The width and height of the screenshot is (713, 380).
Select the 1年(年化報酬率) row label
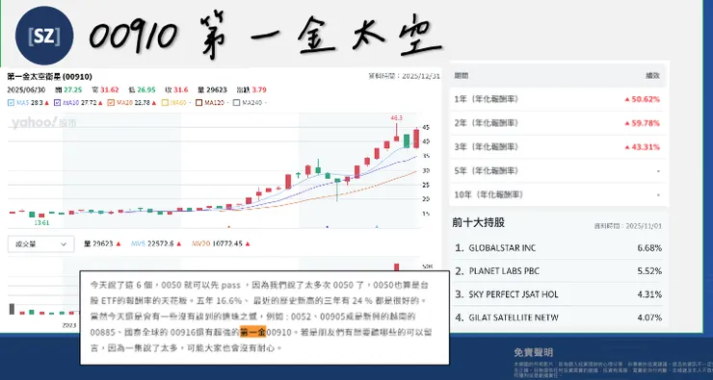coord(487,99)
